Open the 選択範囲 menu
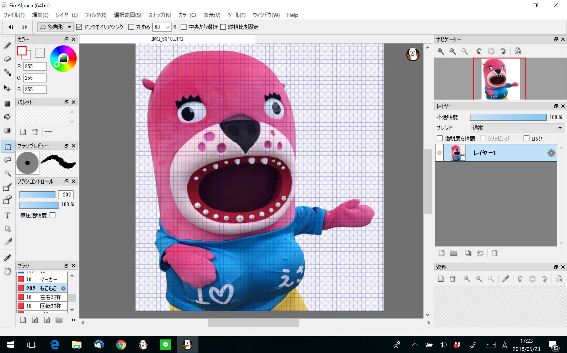 [x=128, y=15]
